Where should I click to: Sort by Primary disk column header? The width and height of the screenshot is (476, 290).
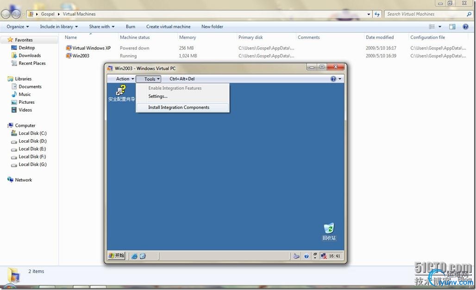tap(251, 38)
